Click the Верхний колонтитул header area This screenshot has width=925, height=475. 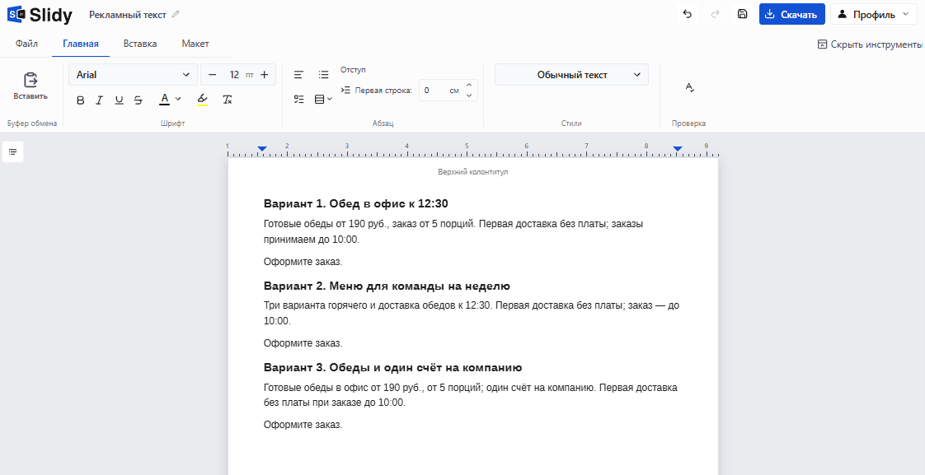[x=472, y=172]
